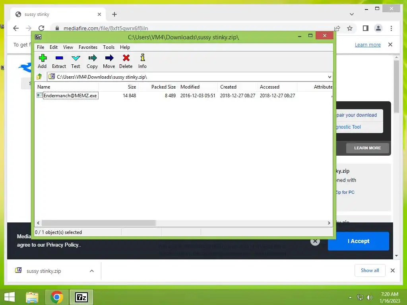407x305 pixels.
Task: Bookmark this page star icon
Action: tap(350, 28)
